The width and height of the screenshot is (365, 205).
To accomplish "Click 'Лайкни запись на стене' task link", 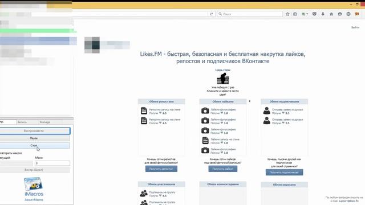I will pyautogui.click(x=225, y=140).
